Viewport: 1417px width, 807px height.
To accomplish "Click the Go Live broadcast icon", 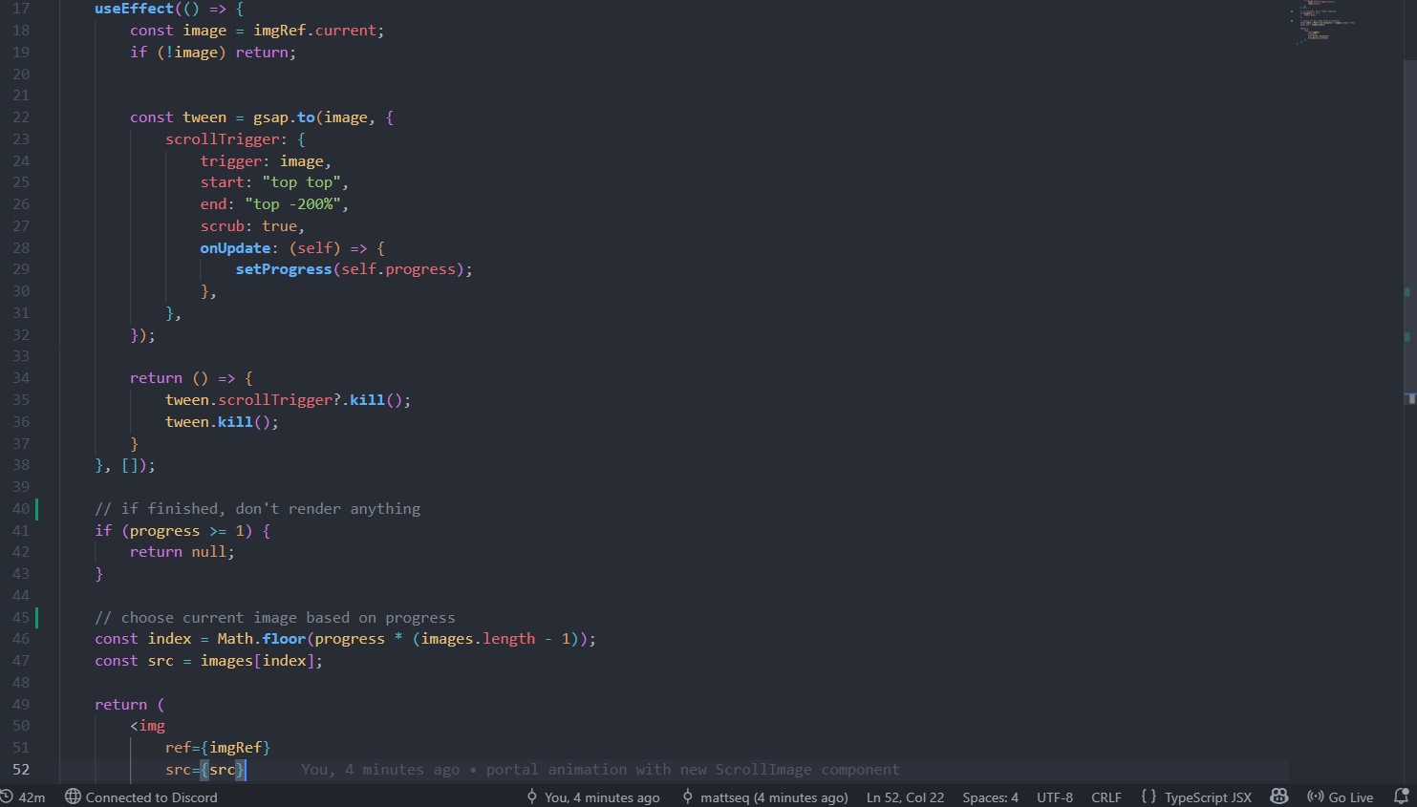I will click(1316, 796).
